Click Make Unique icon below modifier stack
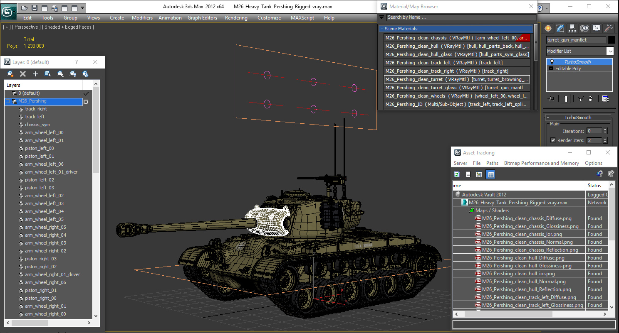 pos(580,99)
